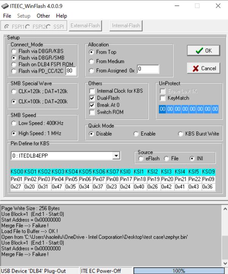
Task: Toggle the KeyMatch checkbox
Action: [x=163, y=98]
